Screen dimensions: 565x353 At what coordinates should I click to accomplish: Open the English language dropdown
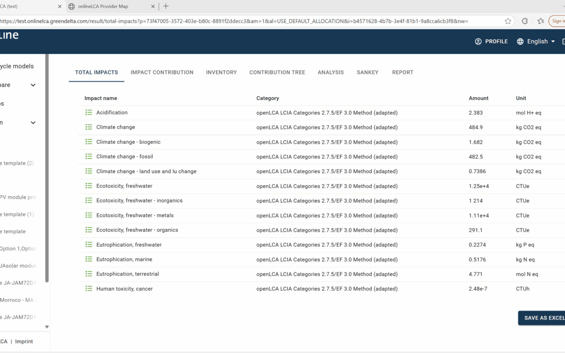click(536, 41)
